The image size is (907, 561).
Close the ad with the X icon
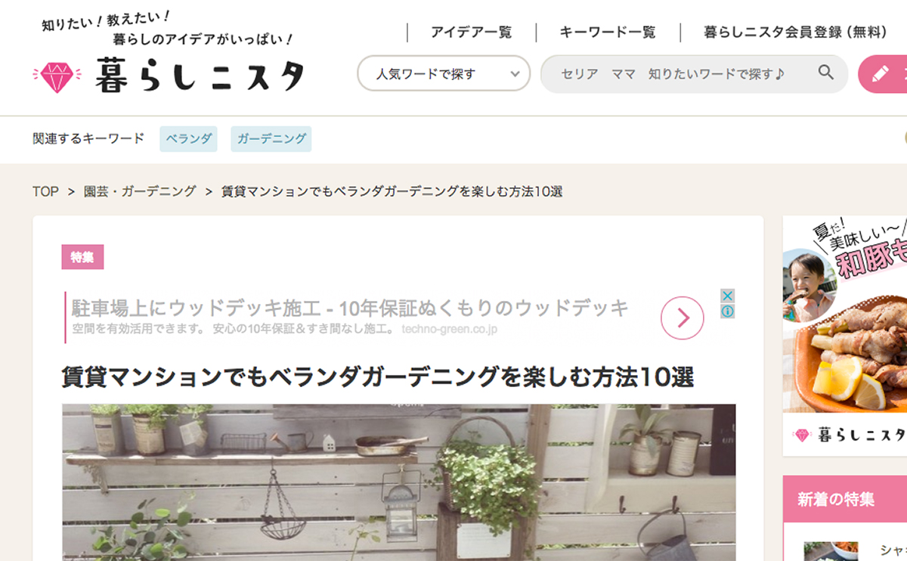pos(727,296)
